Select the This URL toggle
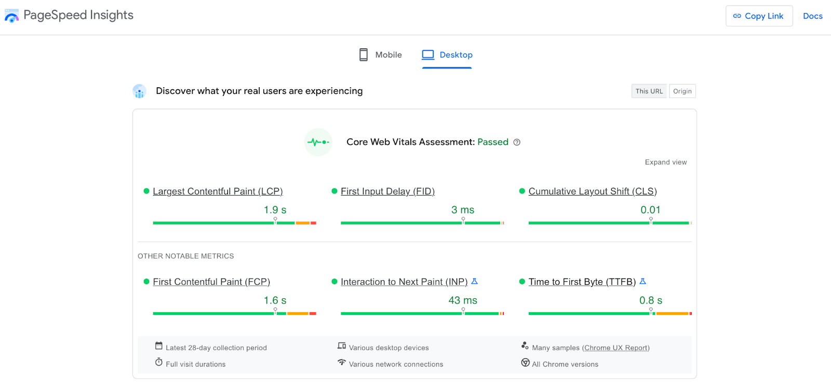The height and width of the screenshot is (387, 831). point(649,91)
